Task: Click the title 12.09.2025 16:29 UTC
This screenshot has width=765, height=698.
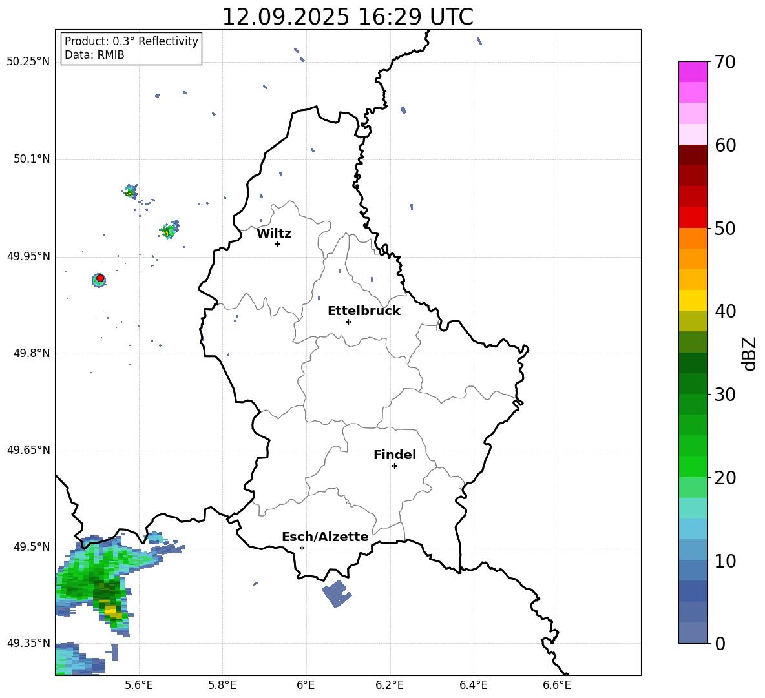Action: click(x=348, y=17)
